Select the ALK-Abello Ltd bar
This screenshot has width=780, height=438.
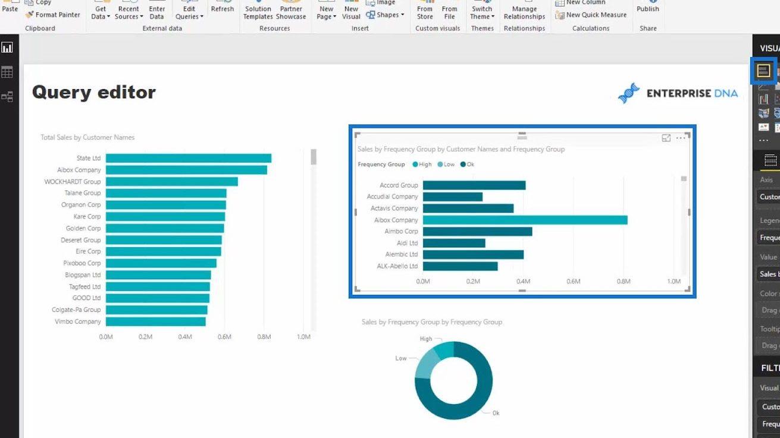click(x=460, y=266)
